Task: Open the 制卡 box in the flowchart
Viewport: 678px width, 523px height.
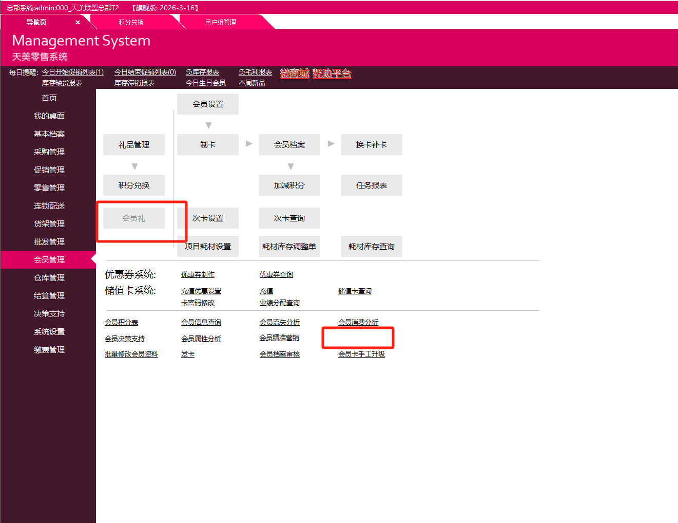Action: coord(207,144)
